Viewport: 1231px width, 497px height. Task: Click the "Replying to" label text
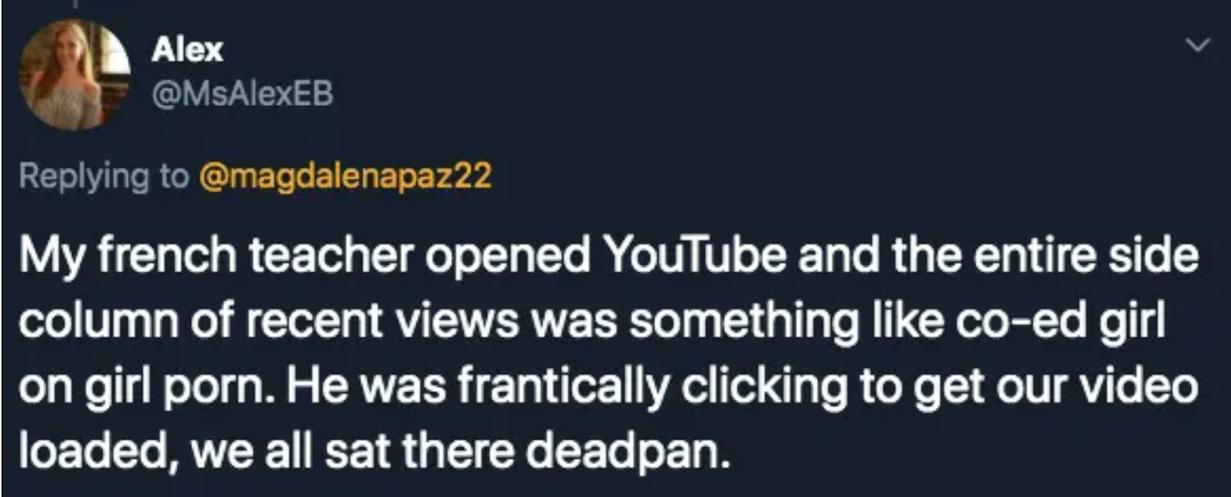[x=103, y=176]
